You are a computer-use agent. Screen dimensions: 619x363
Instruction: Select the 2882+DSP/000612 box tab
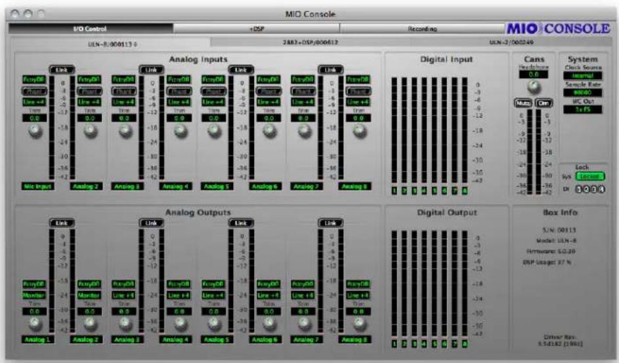pos(310,42)
